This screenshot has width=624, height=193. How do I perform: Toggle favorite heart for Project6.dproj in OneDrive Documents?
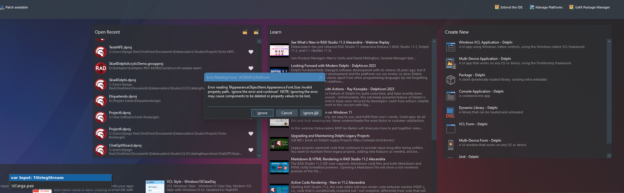click(x=251, y=133)
